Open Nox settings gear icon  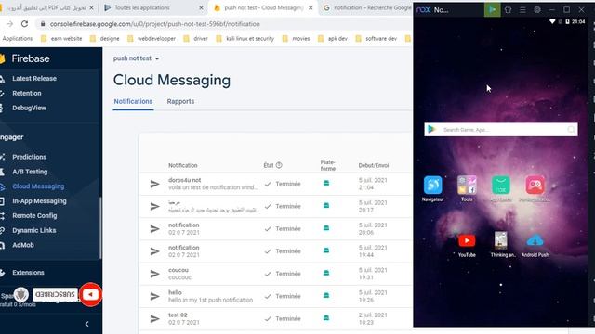coord(537,10)
